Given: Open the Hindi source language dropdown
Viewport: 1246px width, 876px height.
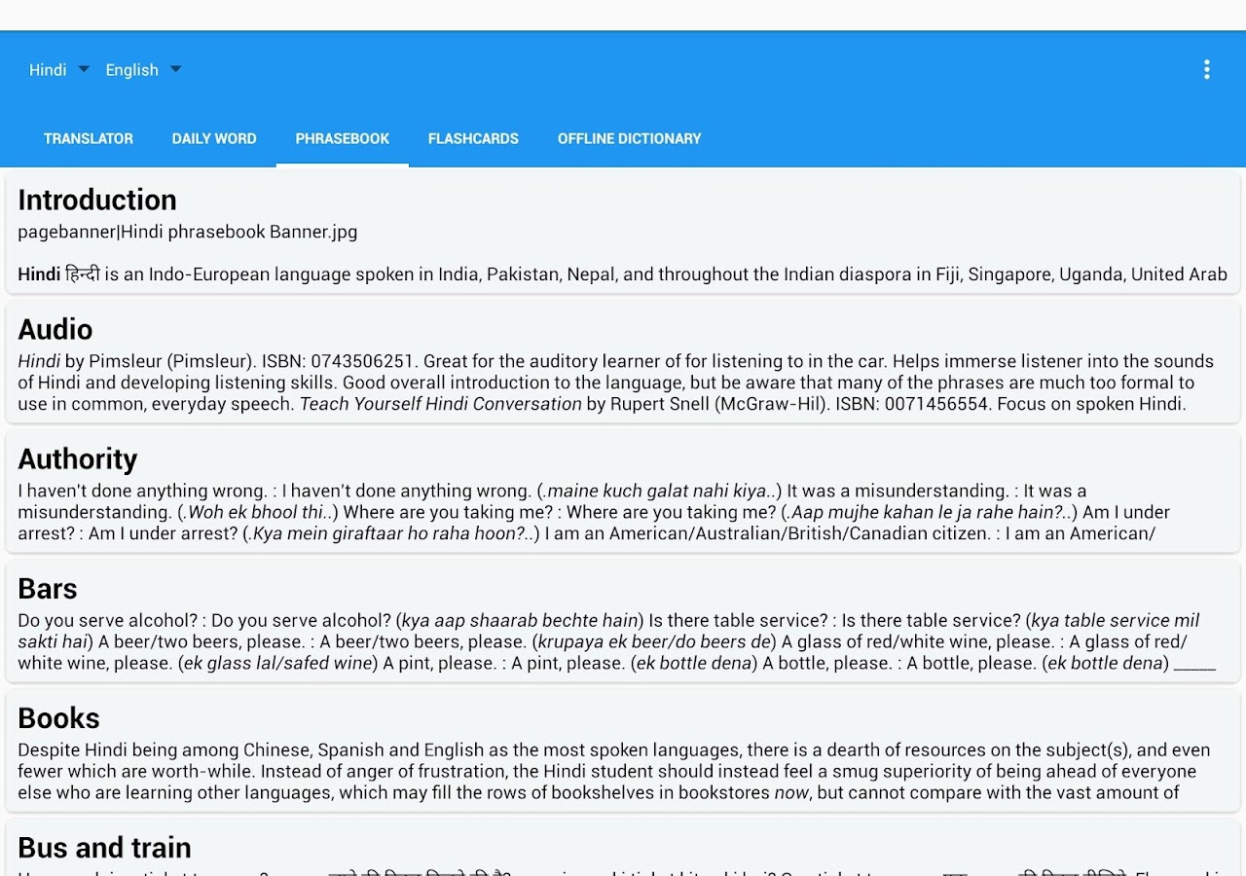Looking at the screenshot, I should 58,69.
